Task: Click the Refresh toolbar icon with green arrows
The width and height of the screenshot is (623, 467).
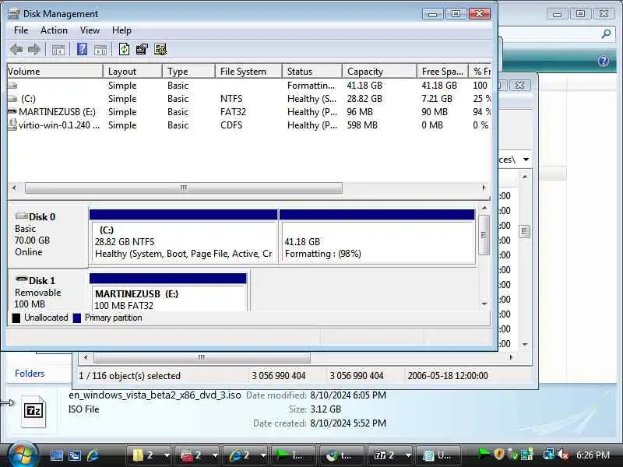Action: click(124, 49)
